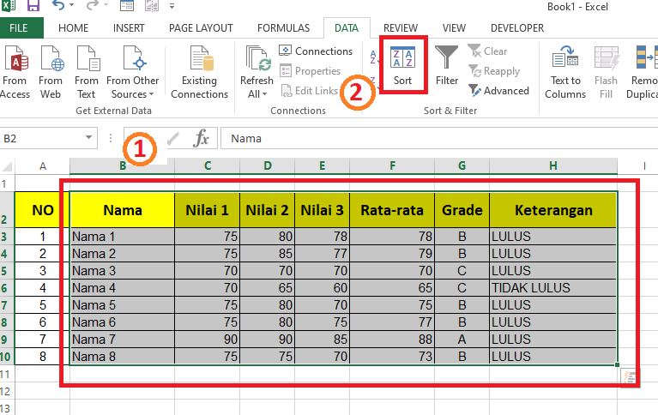Screen dimensions: 658x415
Task: Select the Grade A cell for Nama 7
Action: coord(462,339)
